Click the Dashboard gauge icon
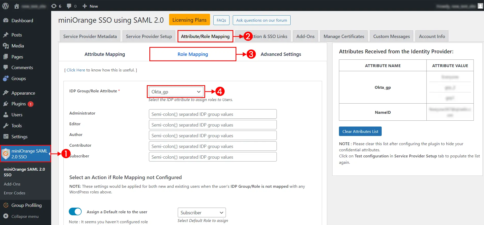484x225 pixels. (x=6, y=20)
